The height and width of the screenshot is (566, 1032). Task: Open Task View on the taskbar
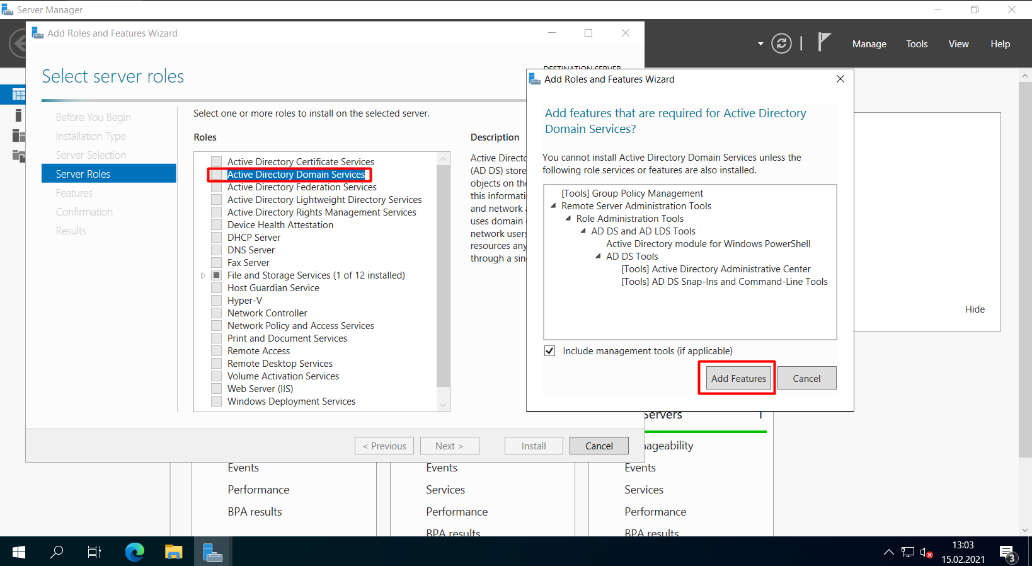click(95, 552)
